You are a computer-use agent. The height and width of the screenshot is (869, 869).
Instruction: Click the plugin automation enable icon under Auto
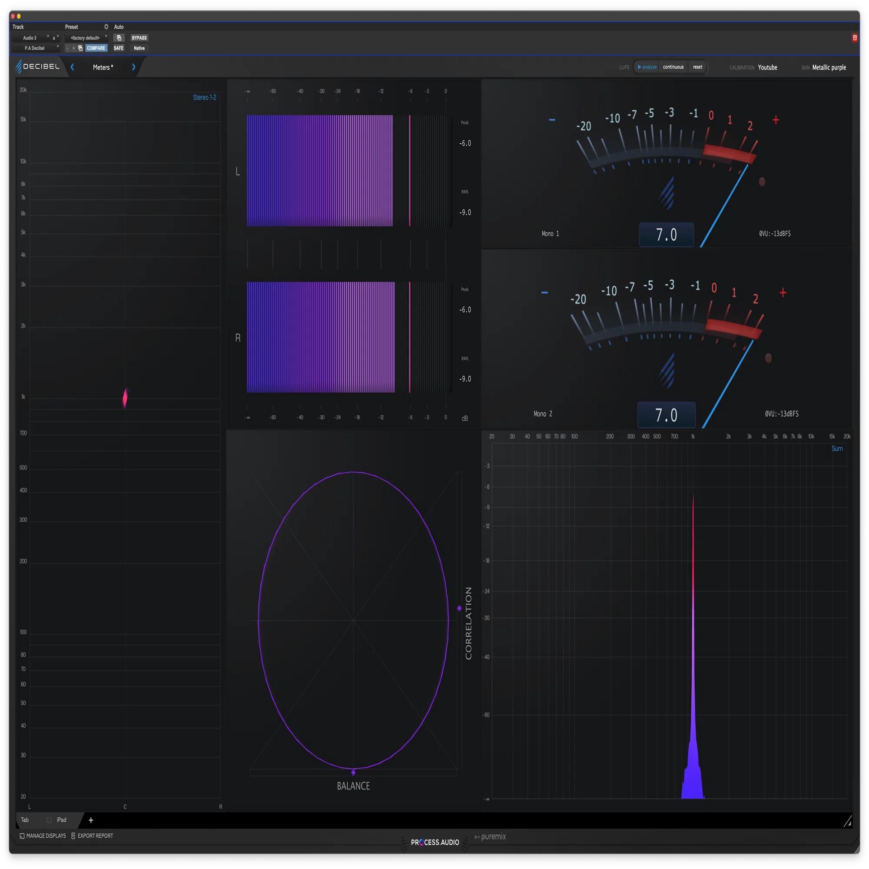(119, 38)
